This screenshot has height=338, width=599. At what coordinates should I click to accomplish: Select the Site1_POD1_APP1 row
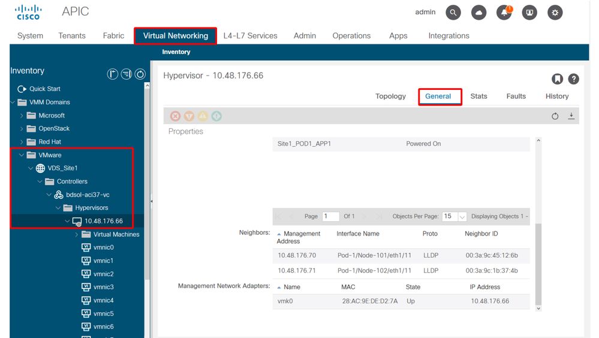(401, 144)
